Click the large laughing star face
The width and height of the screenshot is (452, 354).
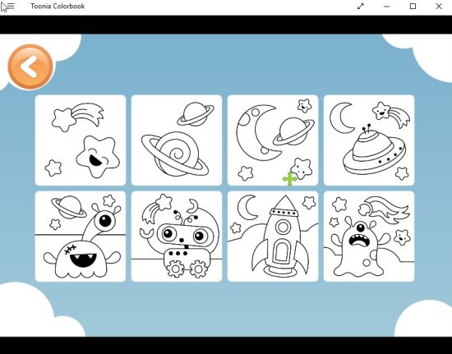[x=98, y=157]
